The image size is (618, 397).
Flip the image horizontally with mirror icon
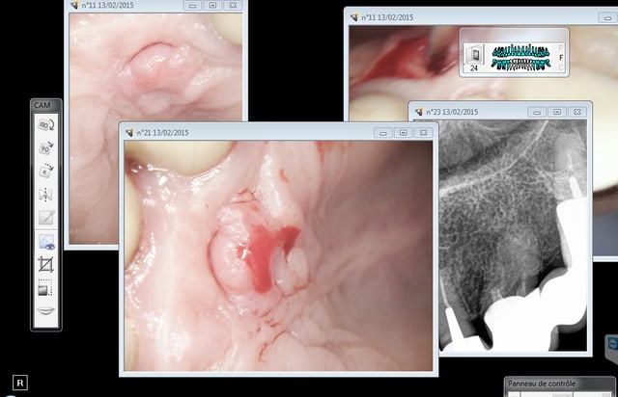pyautogui.click(x=46, y=195)
